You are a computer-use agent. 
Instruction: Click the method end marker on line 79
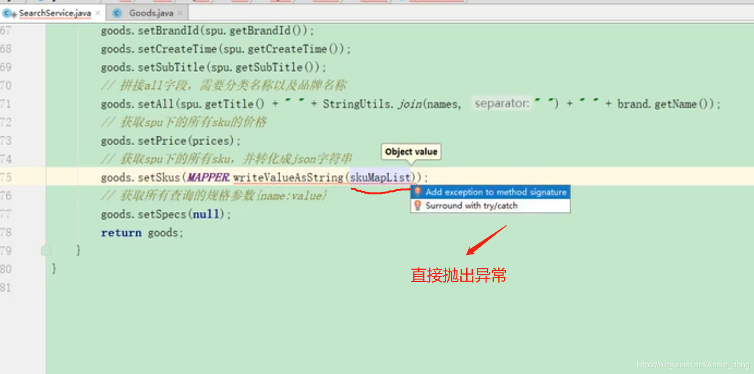point(46,250)
